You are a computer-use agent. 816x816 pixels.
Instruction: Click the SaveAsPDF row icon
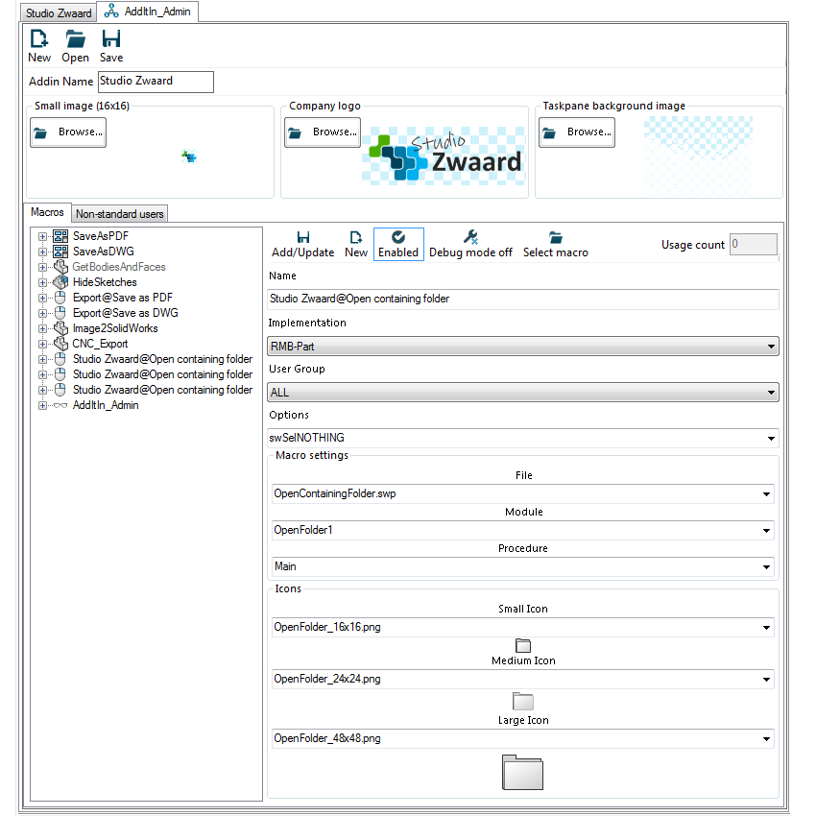(60, 236)
